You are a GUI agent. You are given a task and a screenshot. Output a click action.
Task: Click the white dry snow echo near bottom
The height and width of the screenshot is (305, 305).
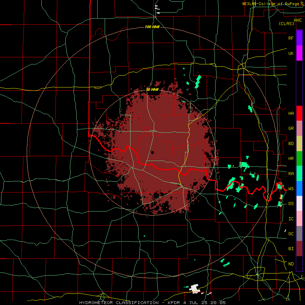(194, 288)
